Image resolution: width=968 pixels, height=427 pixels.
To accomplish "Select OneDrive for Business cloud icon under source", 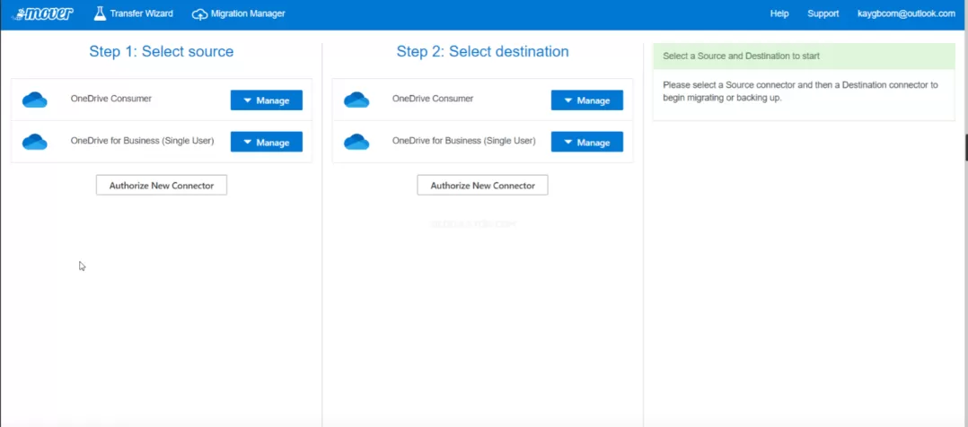I will [34, 142].
